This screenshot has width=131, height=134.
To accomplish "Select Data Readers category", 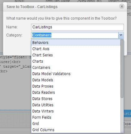I will (x=76, y=93).
